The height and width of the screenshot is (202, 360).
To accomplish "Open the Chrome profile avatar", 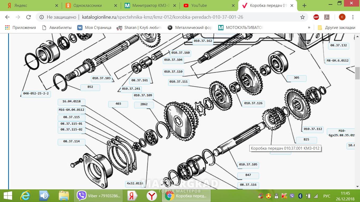I will 342,17.
